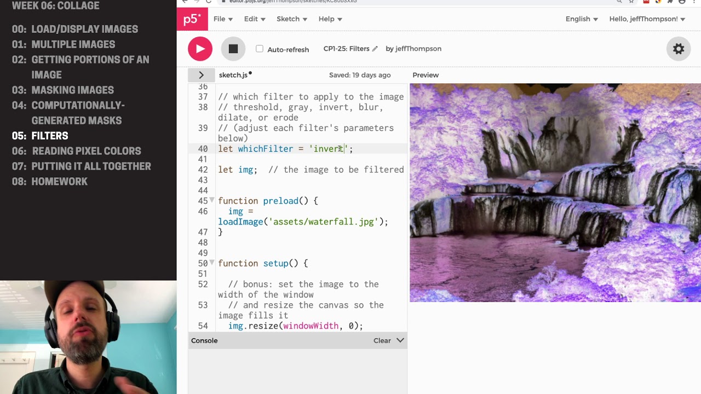The width and height of the screenshot is (701, 394).
Task: Click the whichFilter variable name on line 40
Action: [266, 149]
